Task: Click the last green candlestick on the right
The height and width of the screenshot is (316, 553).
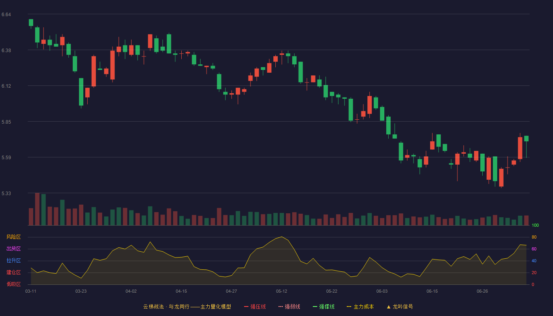Action: pyautogui.click(x=526, y=139)
